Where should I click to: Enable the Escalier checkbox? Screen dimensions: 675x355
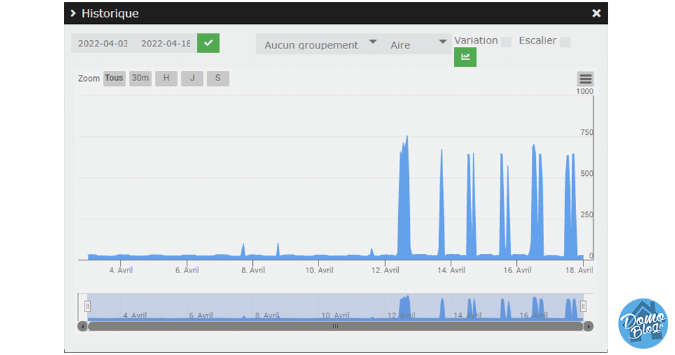coord(565,42)
